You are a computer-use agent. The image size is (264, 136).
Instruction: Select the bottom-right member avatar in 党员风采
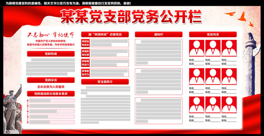(x=229, y=105)
